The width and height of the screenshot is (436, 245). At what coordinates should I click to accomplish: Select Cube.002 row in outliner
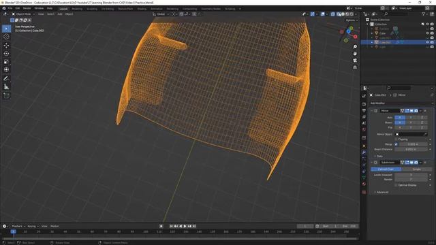398,42
